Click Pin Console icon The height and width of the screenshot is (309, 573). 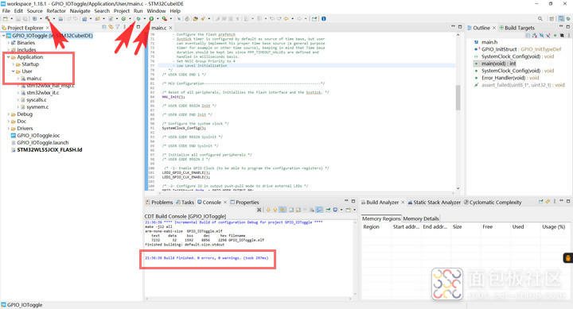[x=328, y=210]
